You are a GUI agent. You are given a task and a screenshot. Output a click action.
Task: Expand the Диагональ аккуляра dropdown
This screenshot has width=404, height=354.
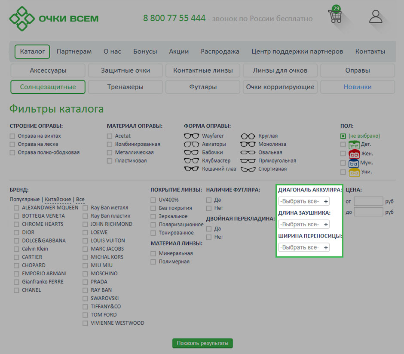coord(303,201)
